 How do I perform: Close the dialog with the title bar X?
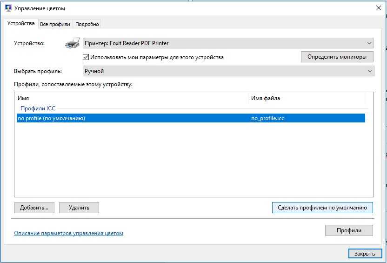pos(378,8)
